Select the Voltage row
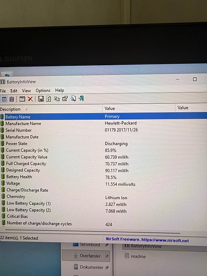 click(x=104, y=183)
